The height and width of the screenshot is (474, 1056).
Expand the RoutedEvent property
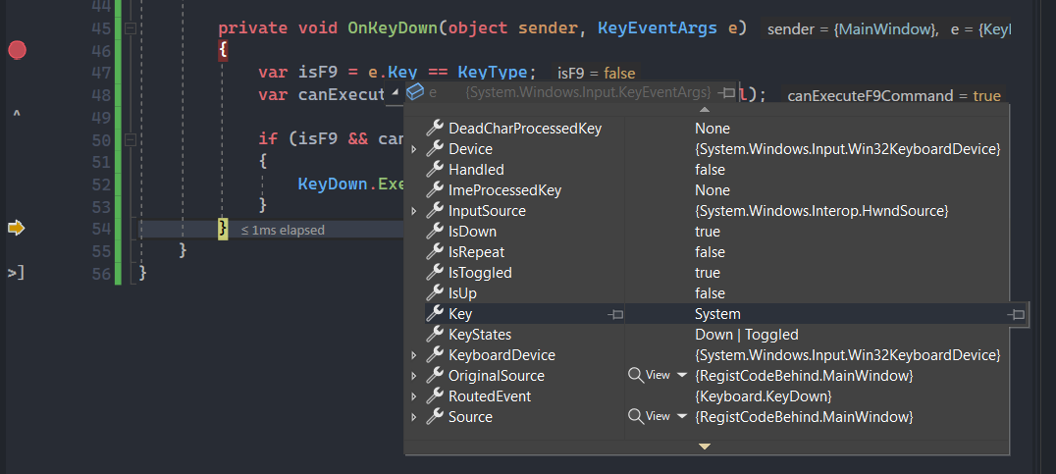(414, 396)
